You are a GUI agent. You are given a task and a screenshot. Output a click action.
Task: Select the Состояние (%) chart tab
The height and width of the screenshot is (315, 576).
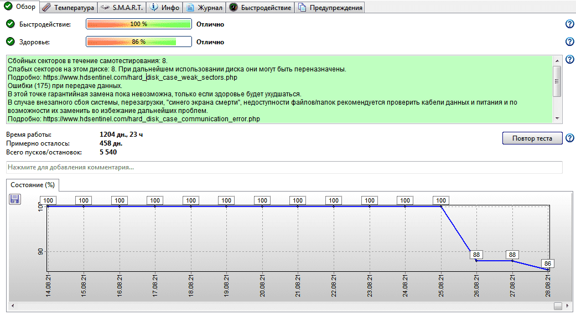coord(33,185)
